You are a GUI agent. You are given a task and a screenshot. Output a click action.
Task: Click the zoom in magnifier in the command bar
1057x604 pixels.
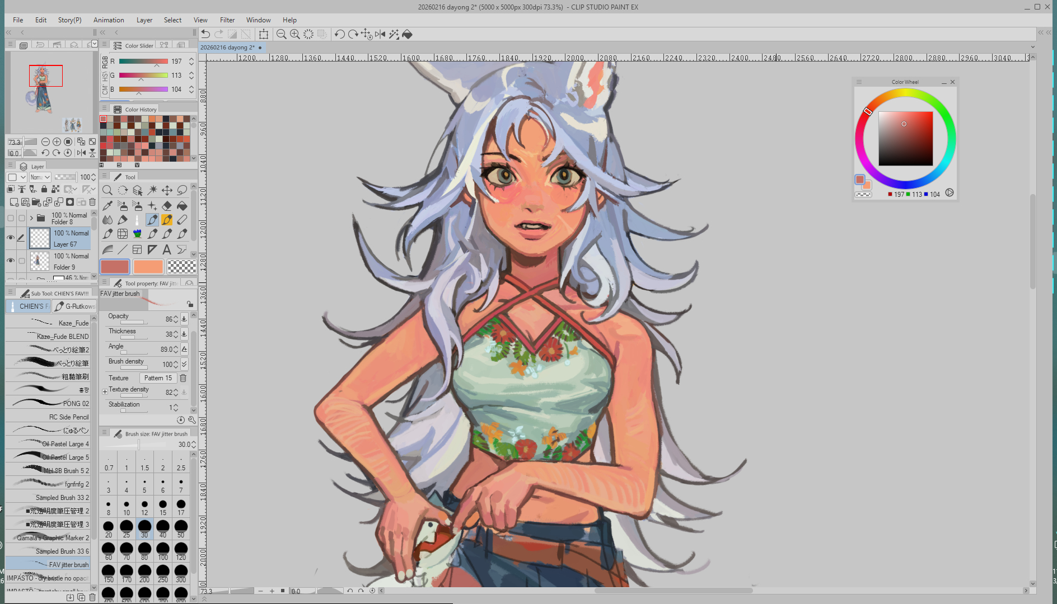pyautogui.click(x=295, y=34)
